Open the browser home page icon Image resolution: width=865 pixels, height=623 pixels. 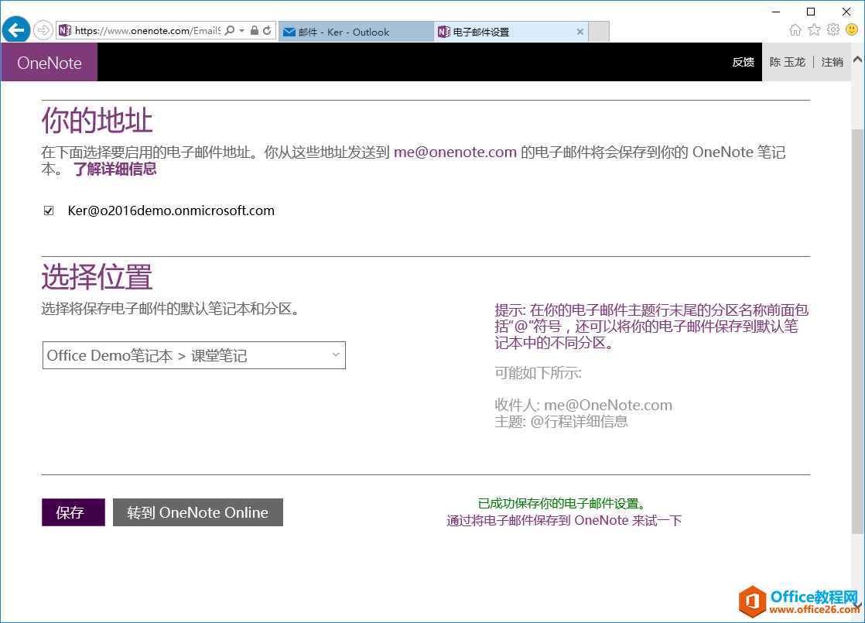point(795,30)
